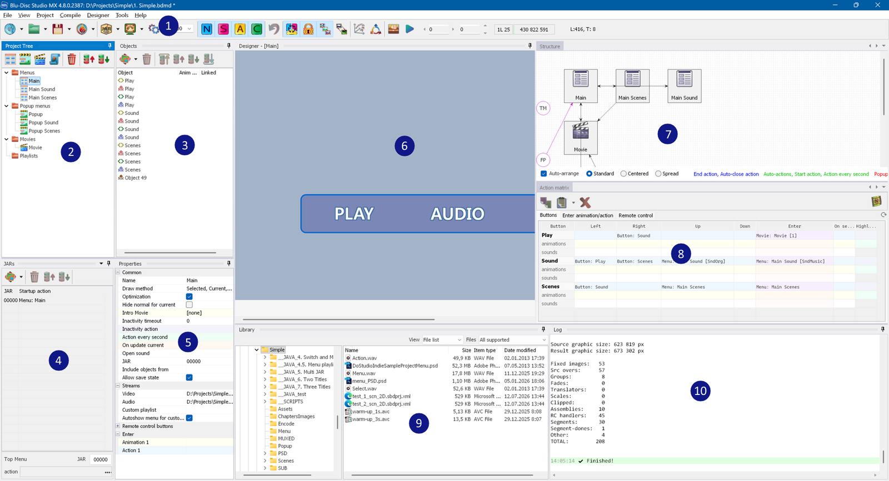
Task: Open the Compile menu
Action: click(71, 15)
